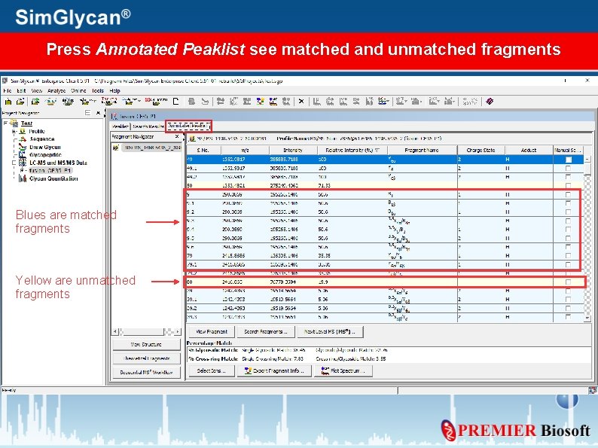Click the Search Fragments button
598x448 pixels.
265,332
